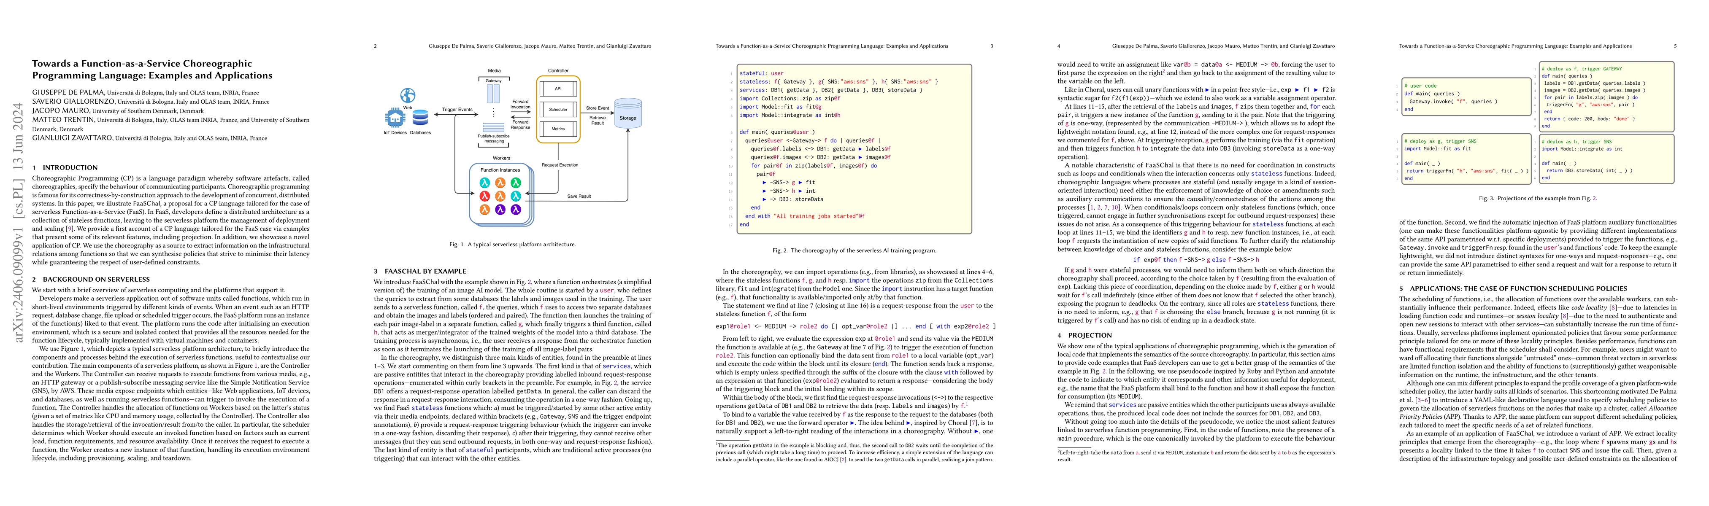Click the Fig. 1 caption text

point(512,244)
